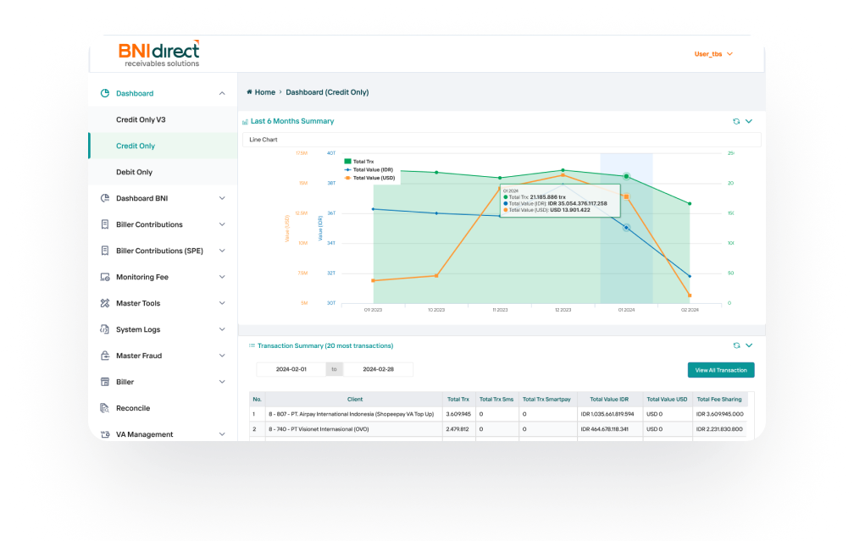Refresh the Last 6 Months Summary panel
This screenshot has height=541, width=854.
coord(736,121)
